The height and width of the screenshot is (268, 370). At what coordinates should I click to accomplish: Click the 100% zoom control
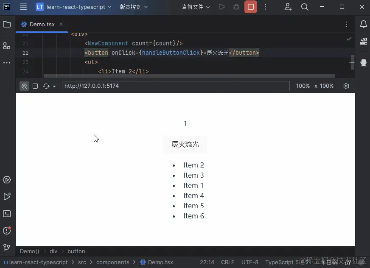(x=303, y=86)
